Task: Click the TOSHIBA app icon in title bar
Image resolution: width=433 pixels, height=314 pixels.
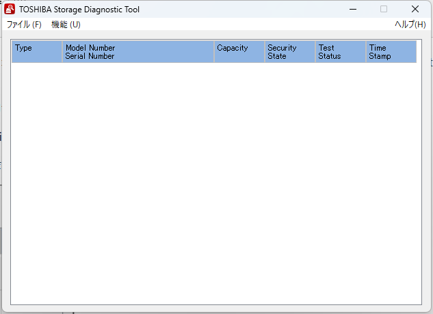Action: [x=10, y=10]
